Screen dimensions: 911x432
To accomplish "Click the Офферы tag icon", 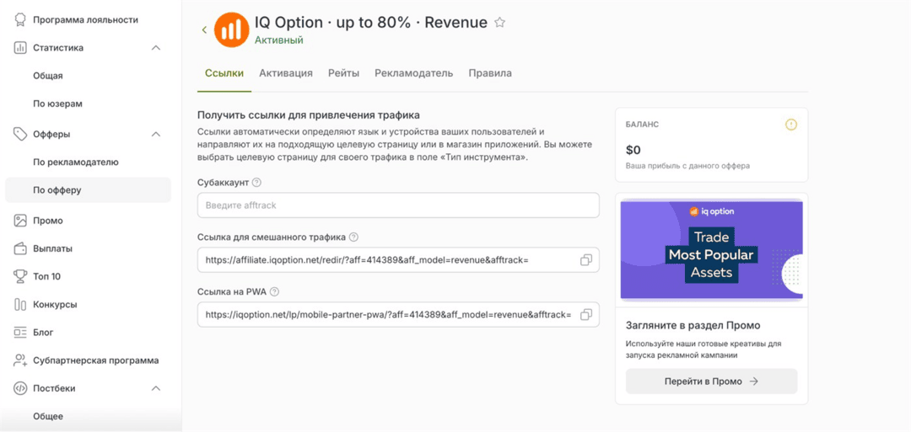I will tap(20, 134).
